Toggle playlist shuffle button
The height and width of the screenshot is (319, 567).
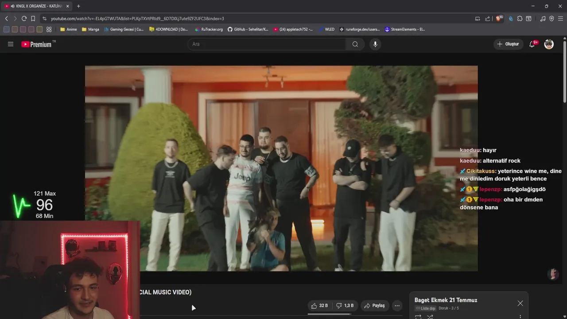[430, 317]
